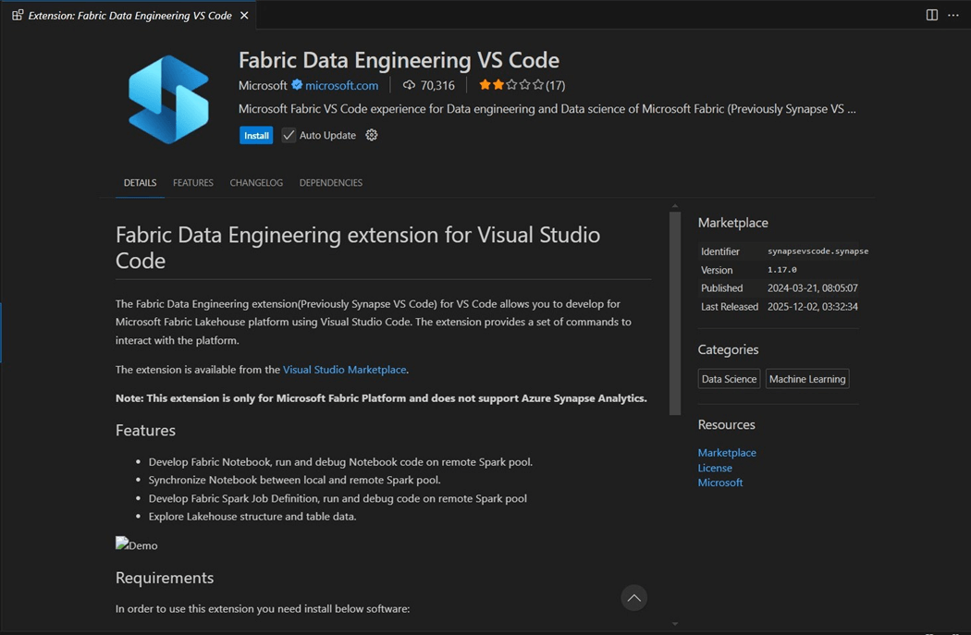This screenshot has height=635, width=971.
Task: Open the Visual Studio Marketplace link
Action: point(344,370)
